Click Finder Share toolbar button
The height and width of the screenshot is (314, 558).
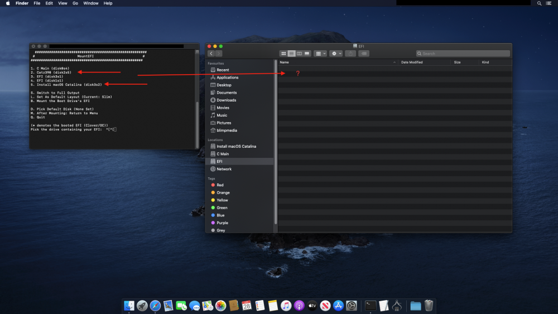350,54
